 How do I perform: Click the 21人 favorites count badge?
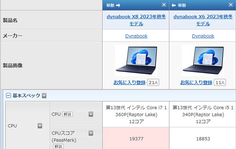pos(153,82)
